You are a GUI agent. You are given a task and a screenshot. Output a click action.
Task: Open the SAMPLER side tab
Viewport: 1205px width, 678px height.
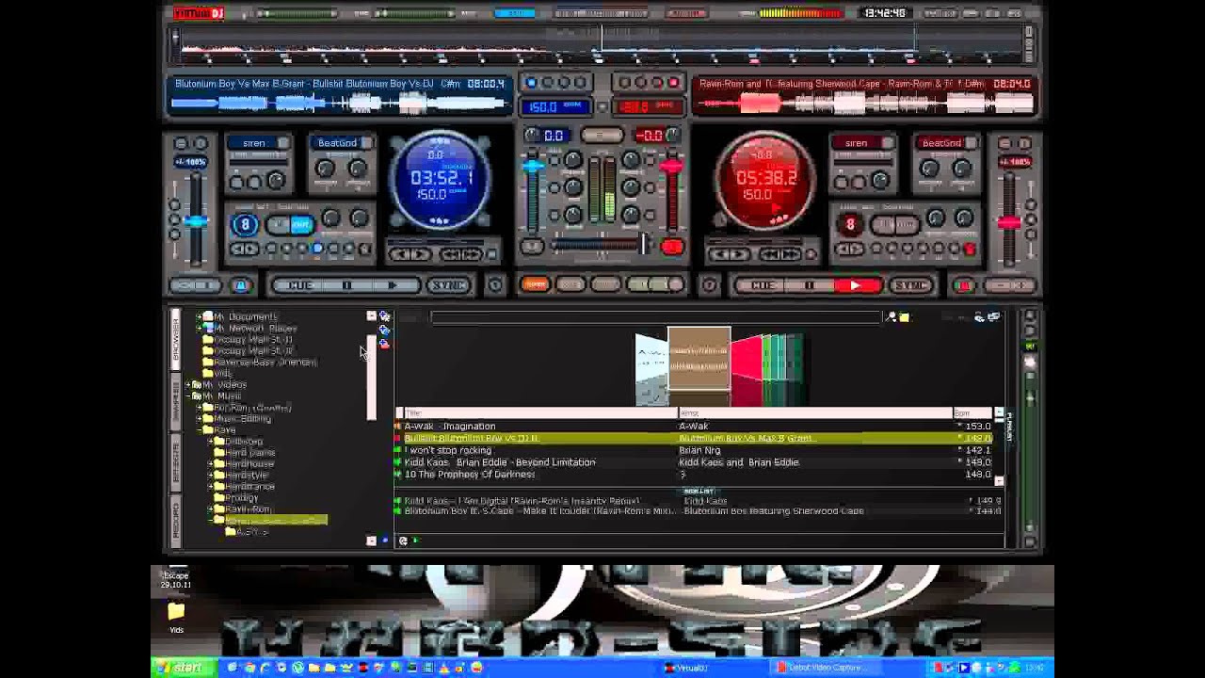click(175, 401)
